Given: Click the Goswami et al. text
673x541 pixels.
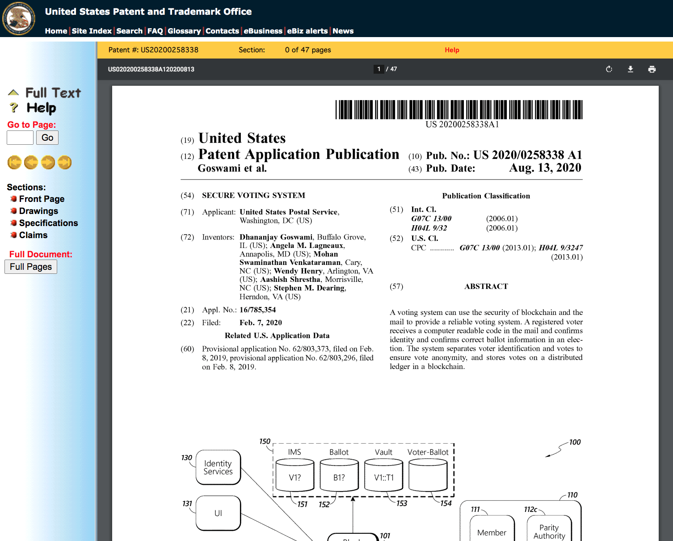Looking at the screenshot, I should click(x=232, y=168).
